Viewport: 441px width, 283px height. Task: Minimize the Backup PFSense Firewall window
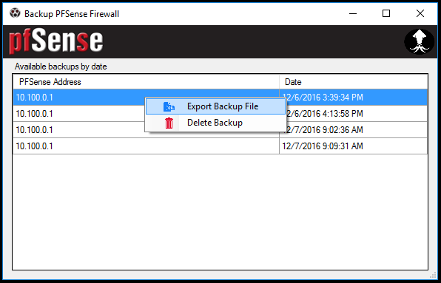353,13
